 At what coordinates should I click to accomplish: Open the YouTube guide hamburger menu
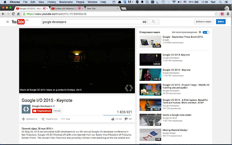click(8, 22)
